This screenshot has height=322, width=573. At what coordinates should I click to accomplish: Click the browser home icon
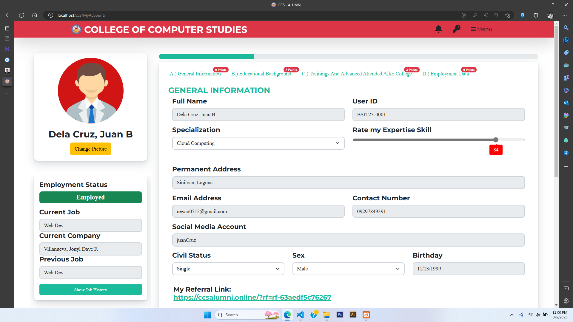coord(35,15)
